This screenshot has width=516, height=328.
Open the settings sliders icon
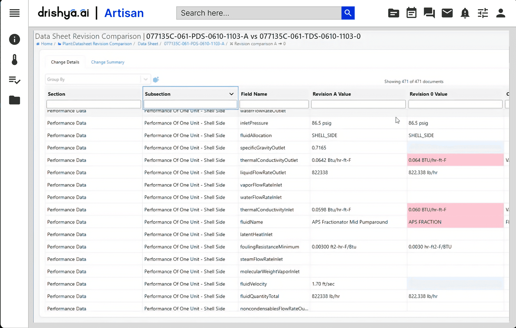click(x=483, y=13)
